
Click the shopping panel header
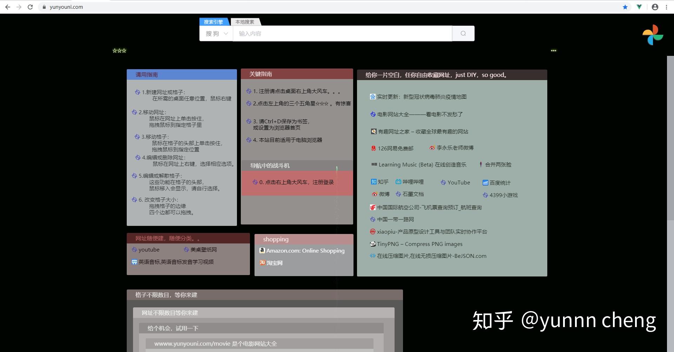[304, 239]
